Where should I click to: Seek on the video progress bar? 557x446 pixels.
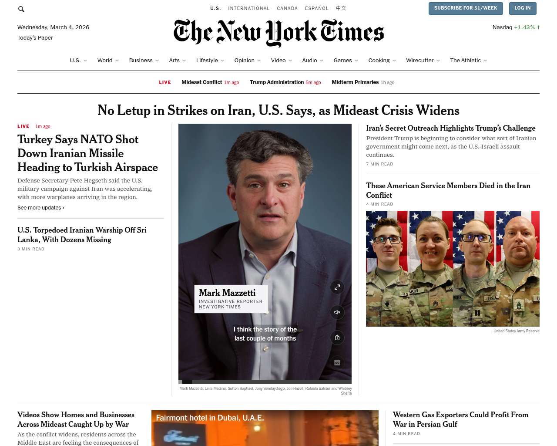point(265,382)
